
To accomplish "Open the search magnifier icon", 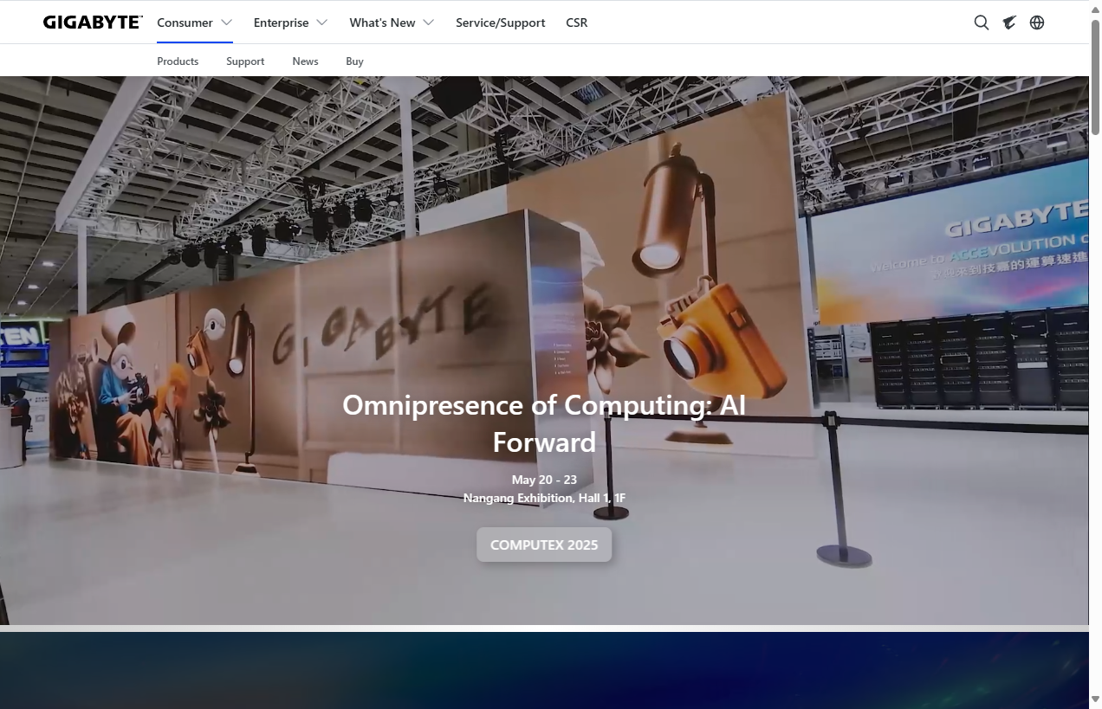I will [x=981, y=23].
